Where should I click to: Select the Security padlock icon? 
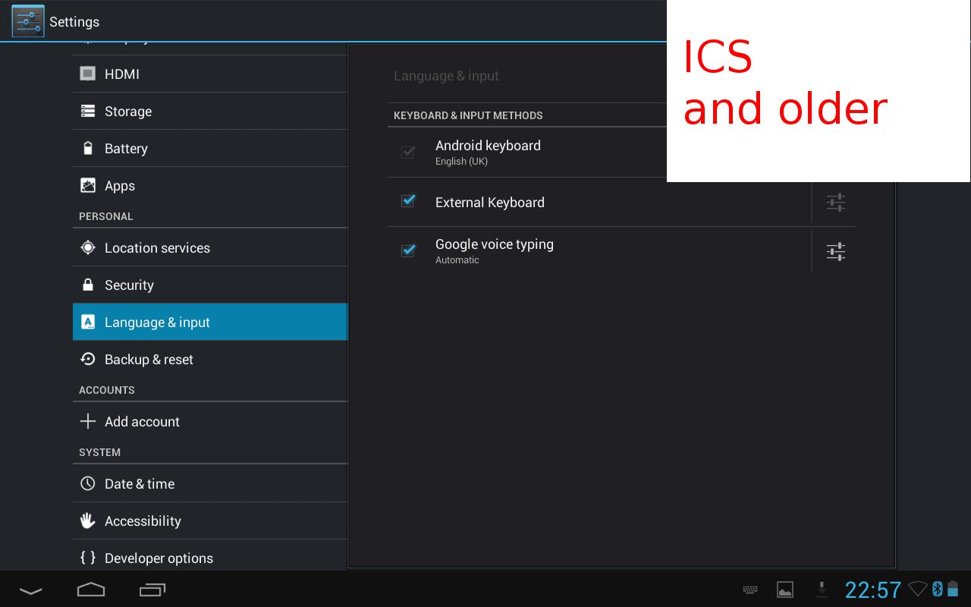tap(87, 285)
